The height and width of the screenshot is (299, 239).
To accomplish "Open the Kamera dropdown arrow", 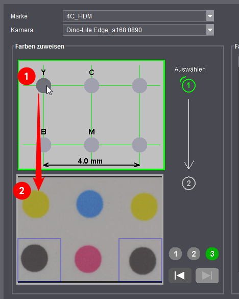I will tap(210, 30).
